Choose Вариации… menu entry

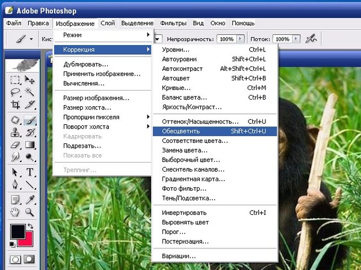[215, 256]
